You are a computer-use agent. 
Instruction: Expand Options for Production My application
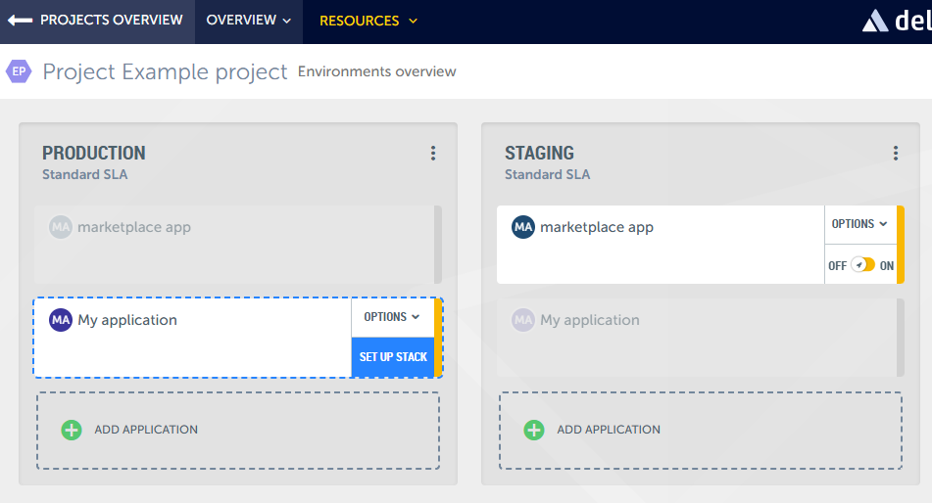pos(392,317)
